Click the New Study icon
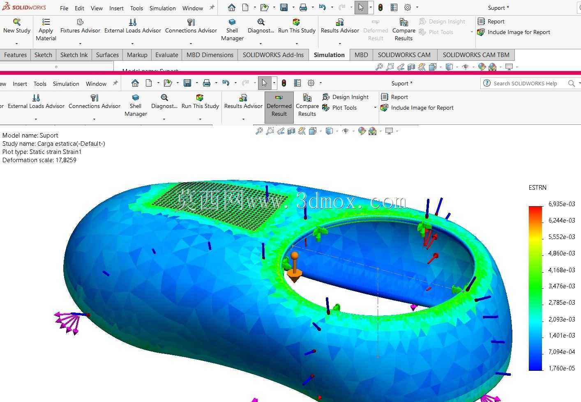The height and width of the screenshot is (402, 581). (17, 22)
